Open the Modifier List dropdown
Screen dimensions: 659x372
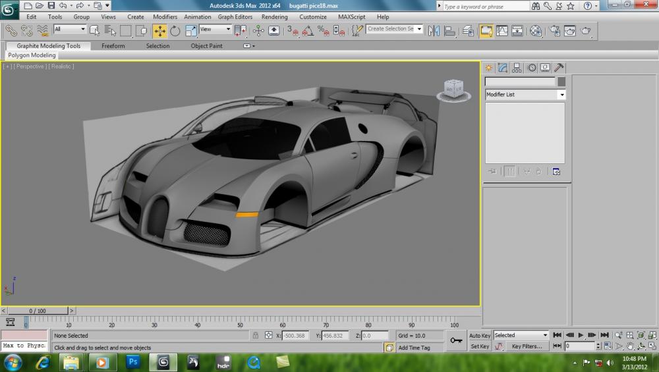525,94
